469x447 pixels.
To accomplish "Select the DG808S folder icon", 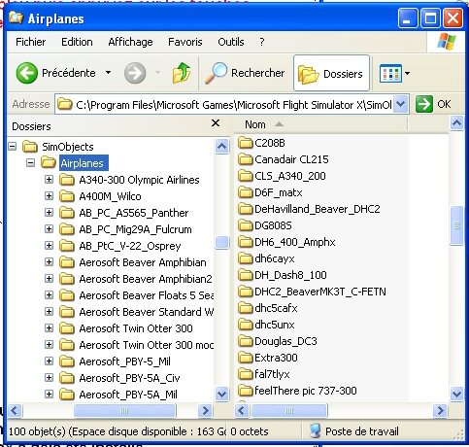I will point(245,225).
